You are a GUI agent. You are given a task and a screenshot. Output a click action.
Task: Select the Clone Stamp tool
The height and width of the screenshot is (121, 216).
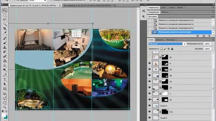[x=5, y=47]
